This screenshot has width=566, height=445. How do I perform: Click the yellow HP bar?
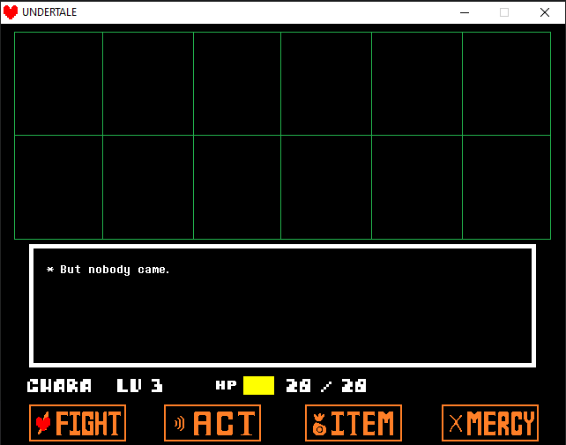258,385
